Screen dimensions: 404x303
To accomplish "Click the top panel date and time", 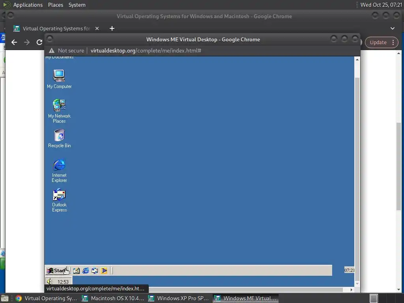I will pyautogui.click(x=382, y=5).
